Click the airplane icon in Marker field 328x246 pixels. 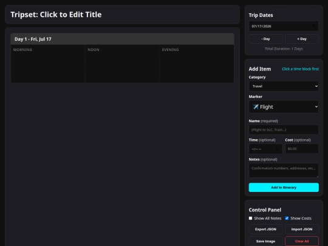(256, 107)
